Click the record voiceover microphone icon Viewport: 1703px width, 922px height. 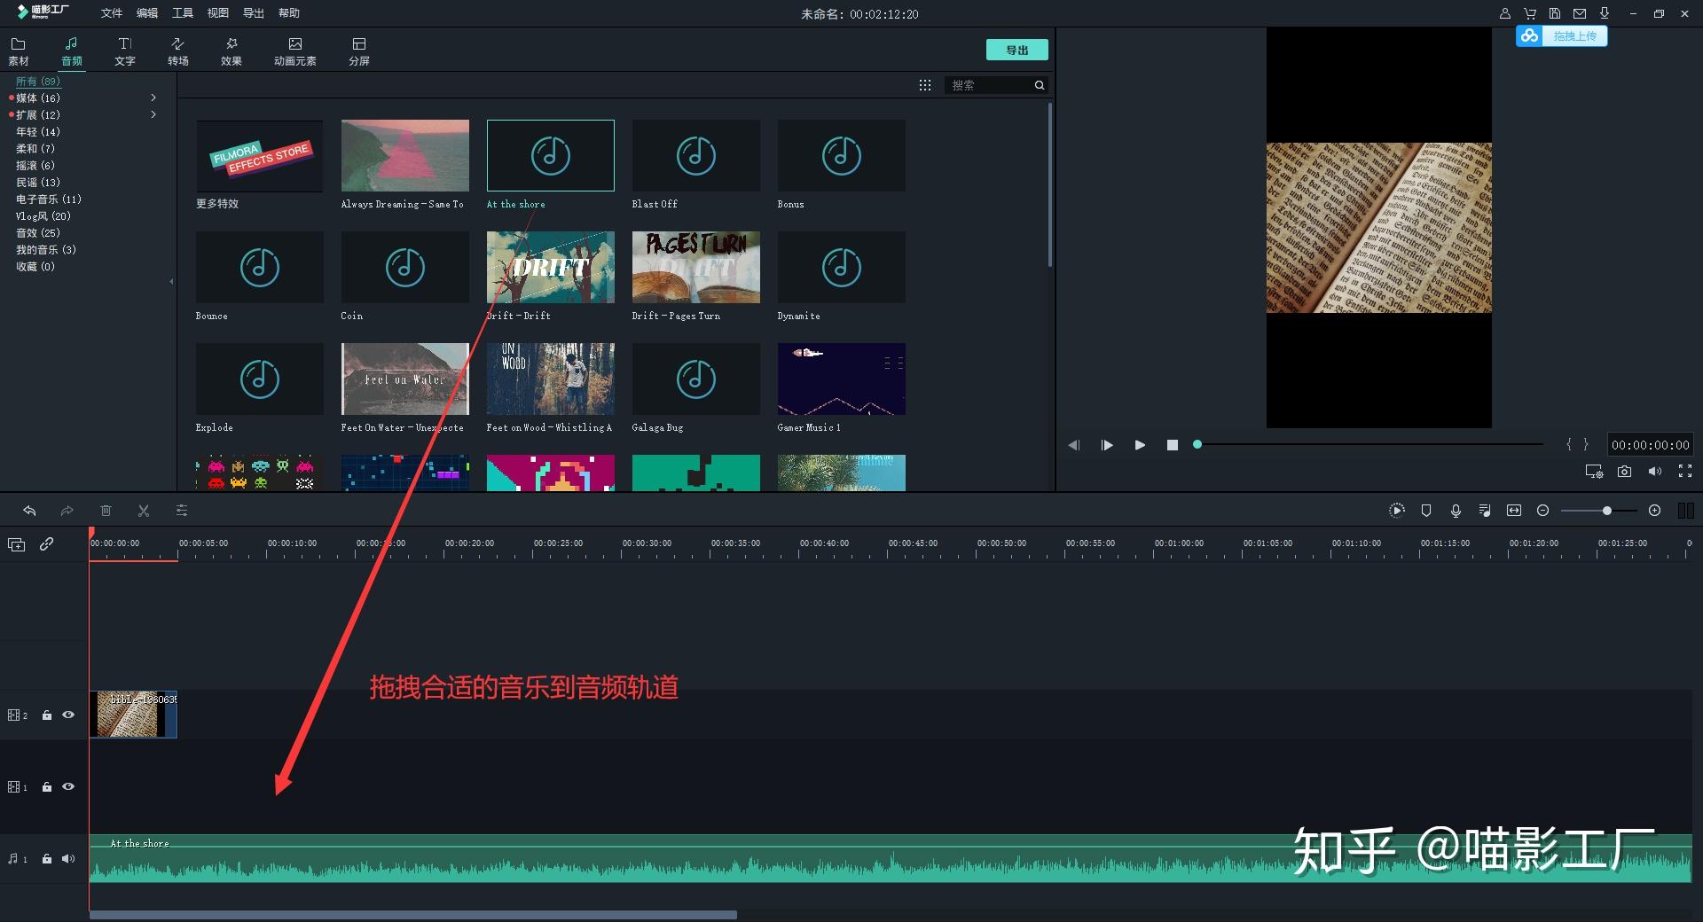(x=1456, y=511)
